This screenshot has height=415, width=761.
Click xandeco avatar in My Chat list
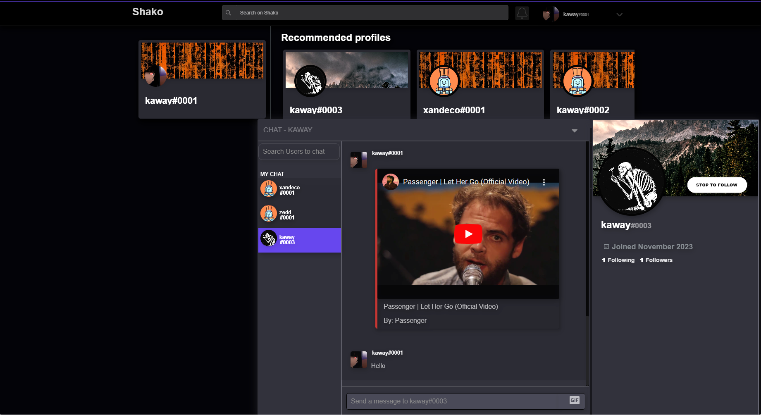tap(269, 189)
